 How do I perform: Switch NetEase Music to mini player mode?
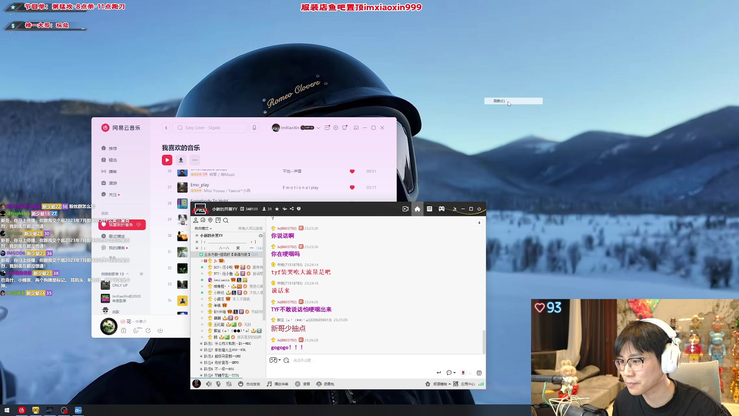click(356, 127)
